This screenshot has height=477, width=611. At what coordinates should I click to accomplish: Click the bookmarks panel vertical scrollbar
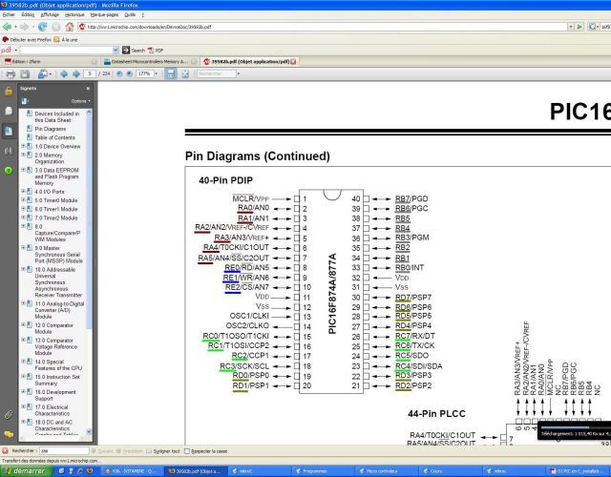click(89, 222)
